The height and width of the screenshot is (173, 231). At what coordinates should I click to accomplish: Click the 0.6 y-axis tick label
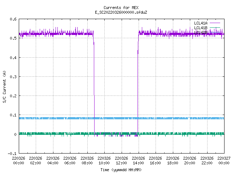coord(13,19)
